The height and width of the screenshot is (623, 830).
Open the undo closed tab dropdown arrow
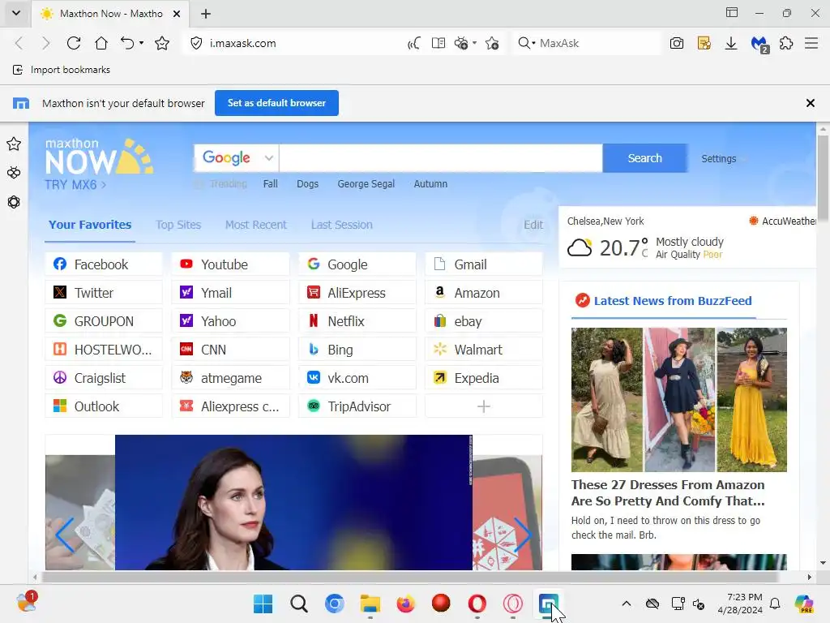(x=141, y=43)
